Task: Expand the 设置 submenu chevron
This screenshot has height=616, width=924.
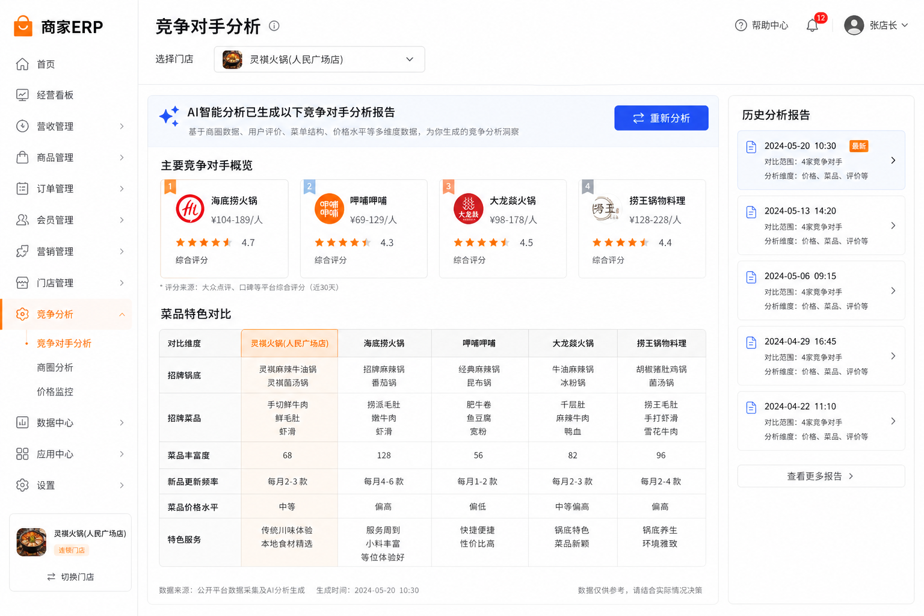Action: click(122, 485)
